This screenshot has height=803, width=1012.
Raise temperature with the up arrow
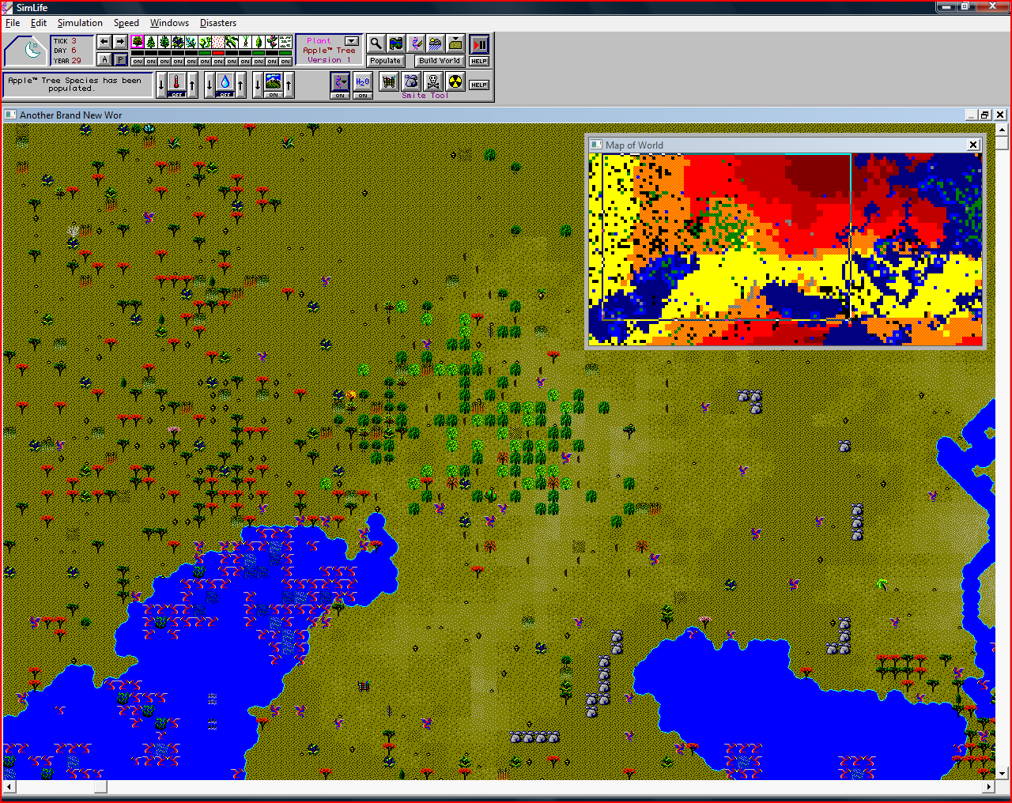click(x=192, y=85)
